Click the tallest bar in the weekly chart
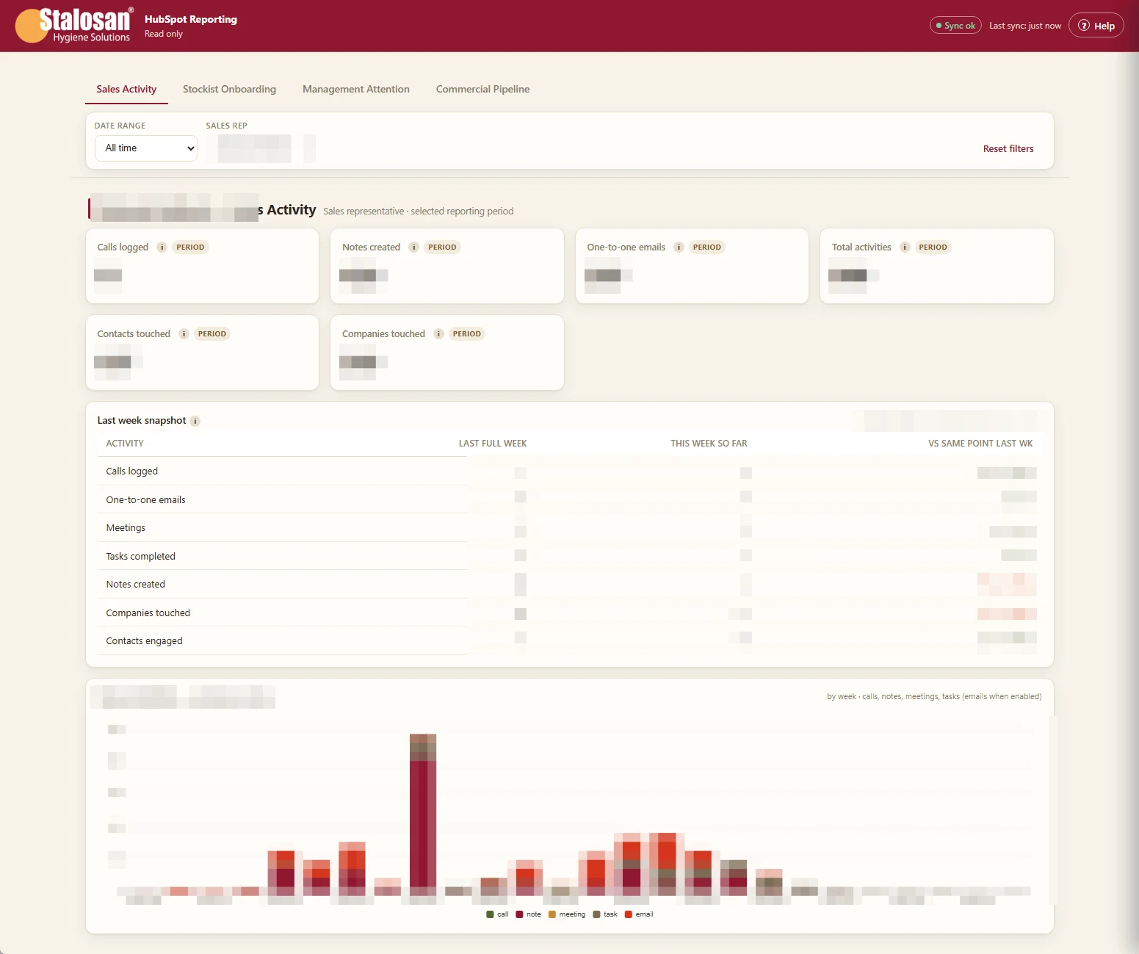 [423, 814]
